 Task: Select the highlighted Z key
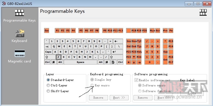(58, 57)
